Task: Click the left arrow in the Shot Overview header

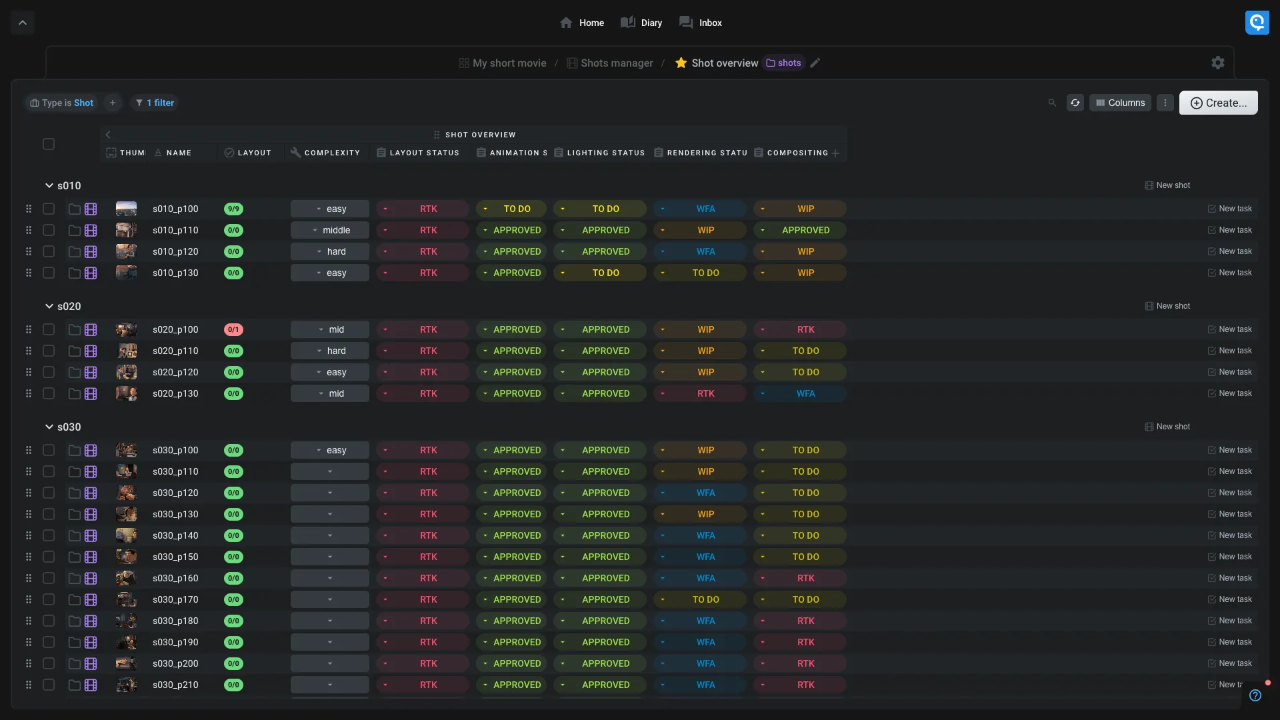Action: coord(108,135)
